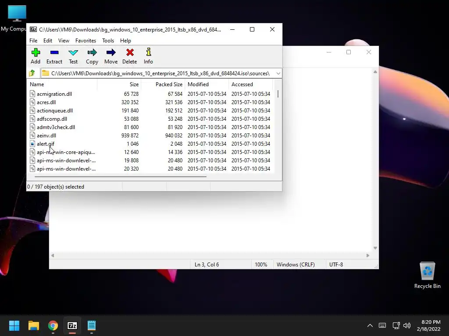
Task: Select the actionqueue.dll file name
Action: click(55, 111)
